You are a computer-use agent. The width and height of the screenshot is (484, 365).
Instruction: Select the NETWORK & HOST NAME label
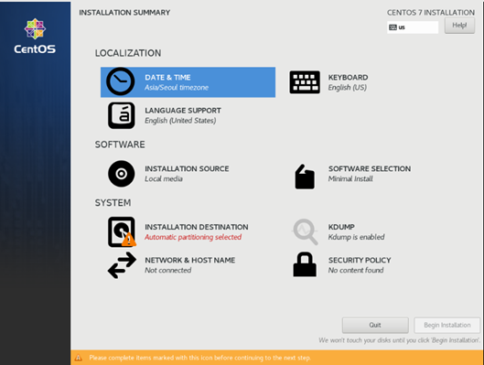pos(189,260)
